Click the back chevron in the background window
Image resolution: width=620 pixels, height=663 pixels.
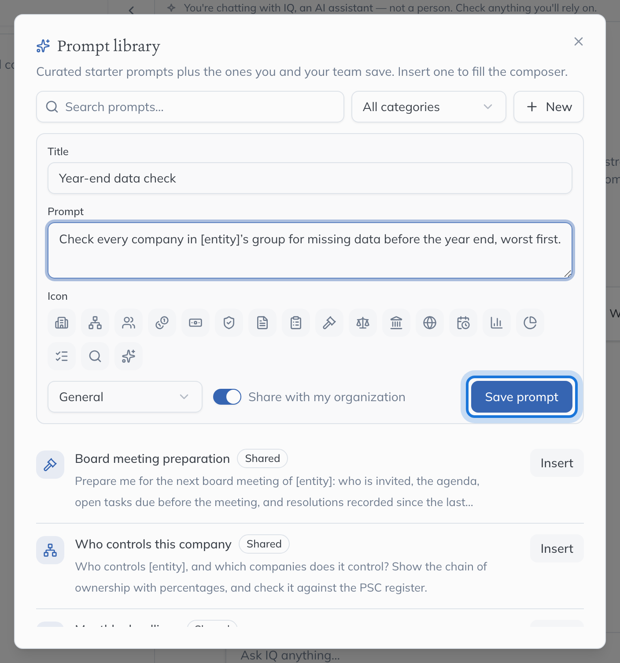pyautogui.click(x=131, y=10)
